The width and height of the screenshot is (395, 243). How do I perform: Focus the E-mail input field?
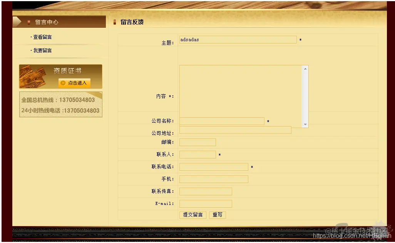point(206,204)
